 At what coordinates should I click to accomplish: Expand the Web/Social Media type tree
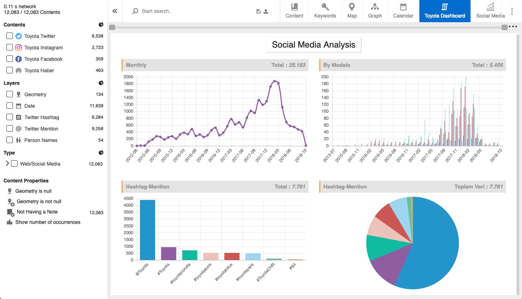pos(7,163)
